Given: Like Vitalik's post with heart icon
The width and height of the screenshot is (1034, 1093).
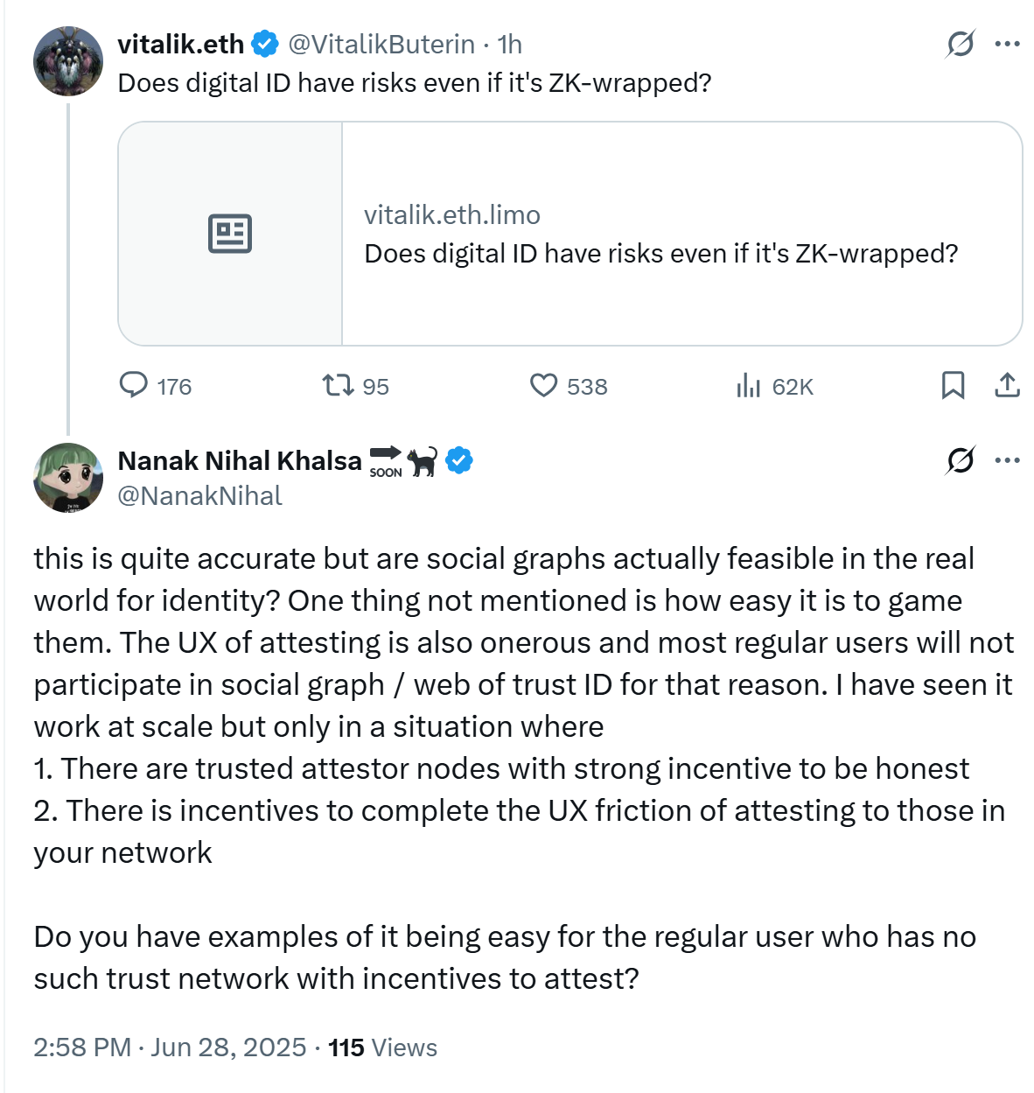Looking at the screenshot, I should (x=543, y=386).
